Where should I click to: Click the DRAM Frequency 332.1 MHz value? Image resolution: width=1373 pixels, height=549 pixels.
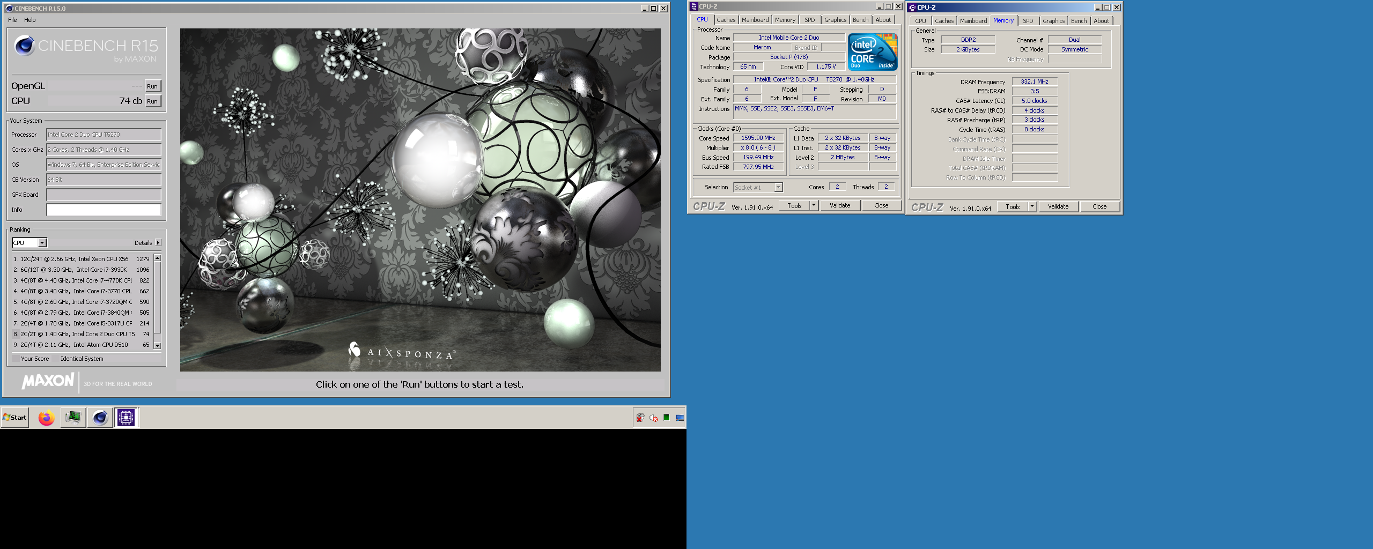coord(1035,82)
